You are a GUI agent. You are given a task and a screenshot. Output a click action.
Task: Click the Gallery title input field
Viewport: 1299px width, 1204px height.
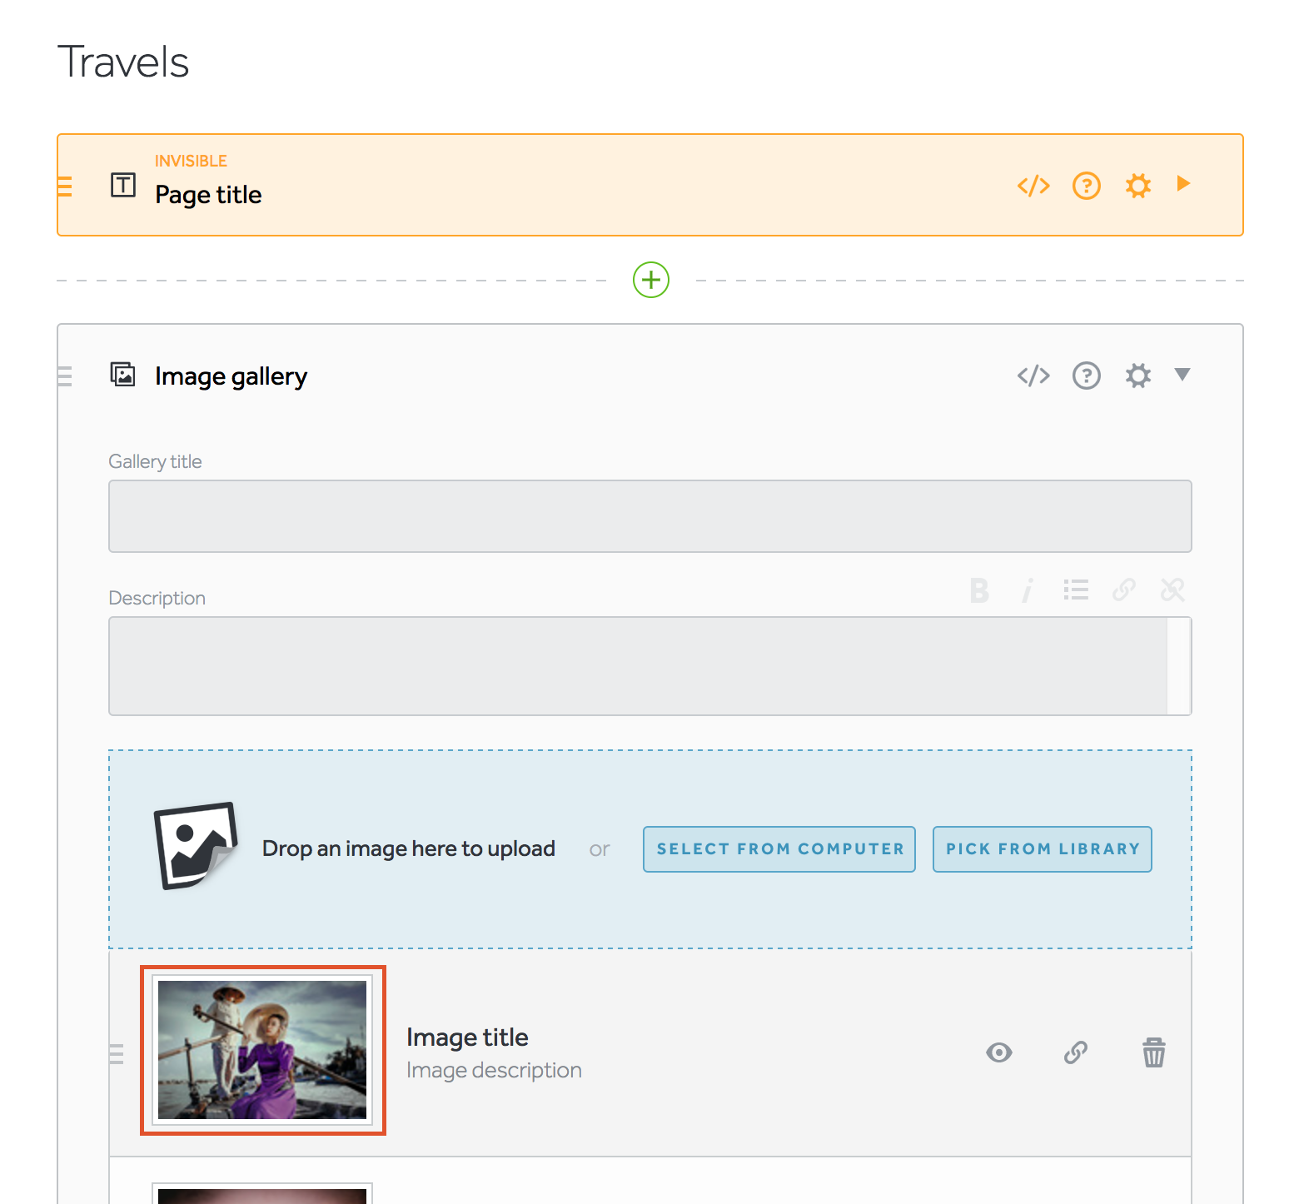(649, 516)
